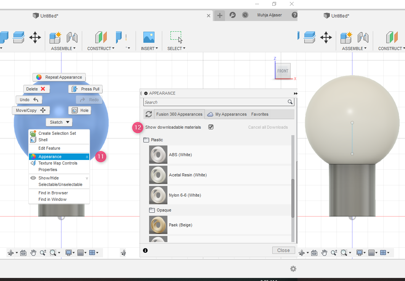This screenshot has width=405, height=281.
Task: Open the SELECT dropdown menu
Action: 176,48
